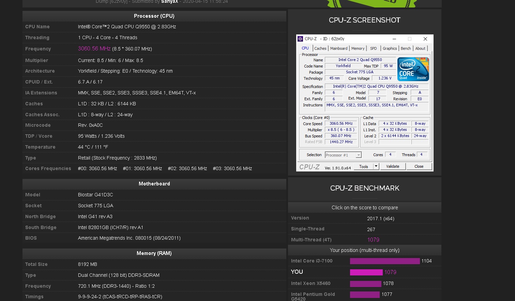Switch to the Mainboard tab
Viewport: 515px width, 301px height.
(x=339, y=48)
